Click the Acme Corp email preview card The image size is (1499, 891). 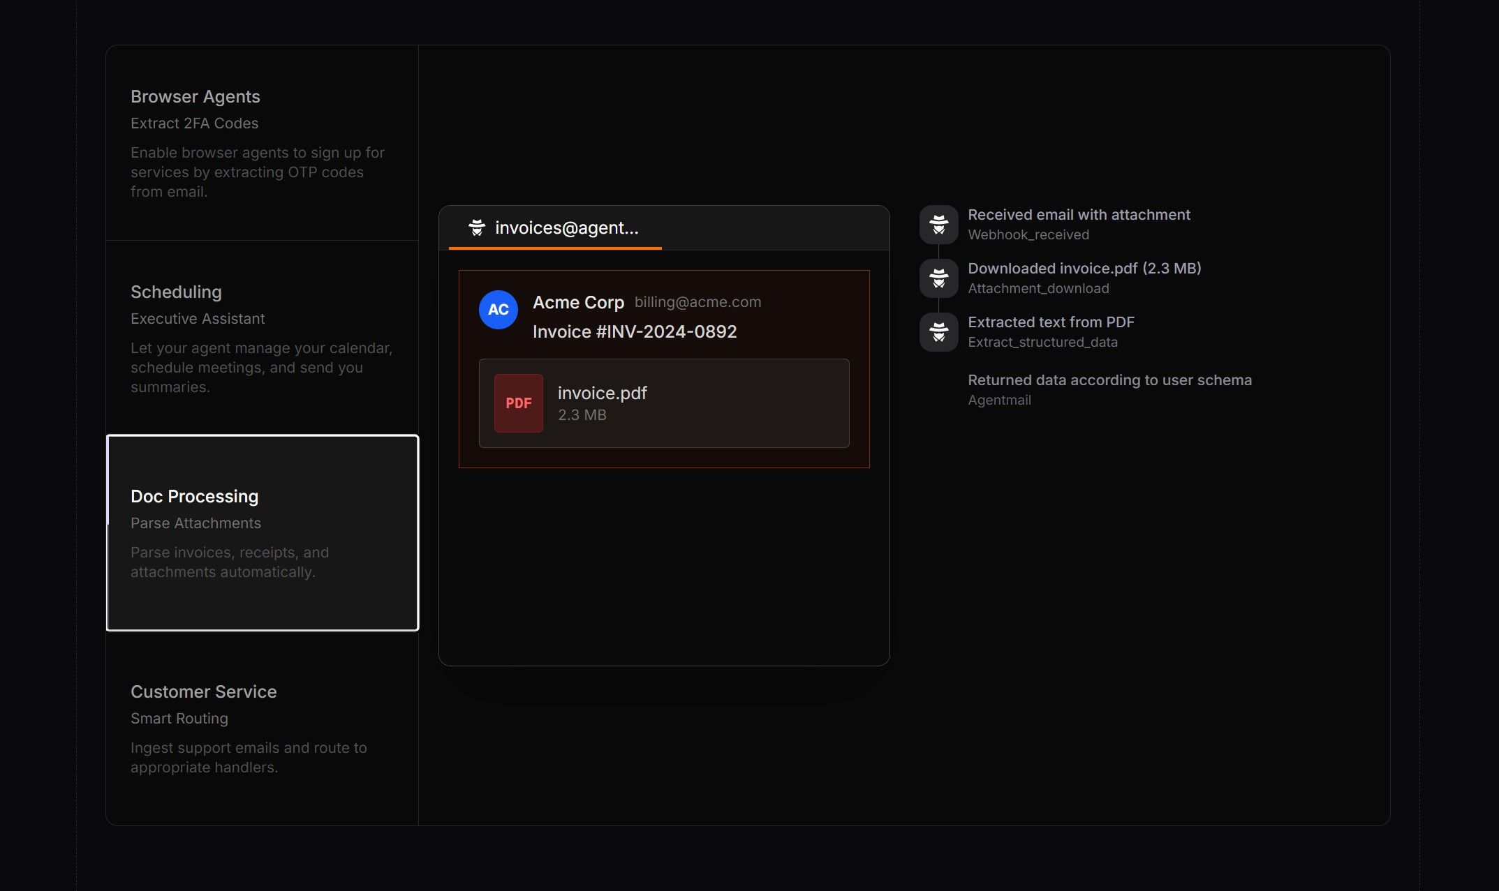coord(663,368)
